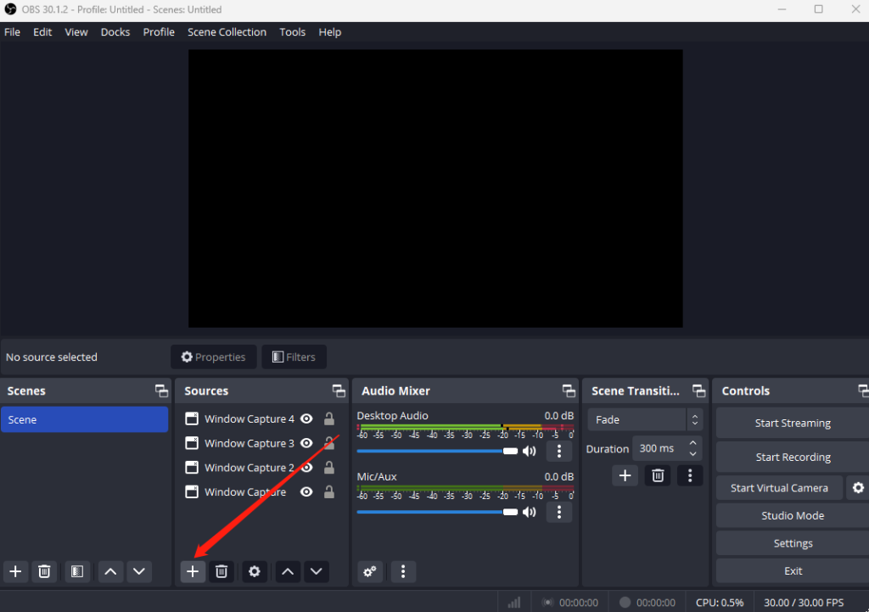The image size is (869, 612).
Task: Open advanced audio properties gears icon
Action: pyautogui.click(x=370, y=571)
